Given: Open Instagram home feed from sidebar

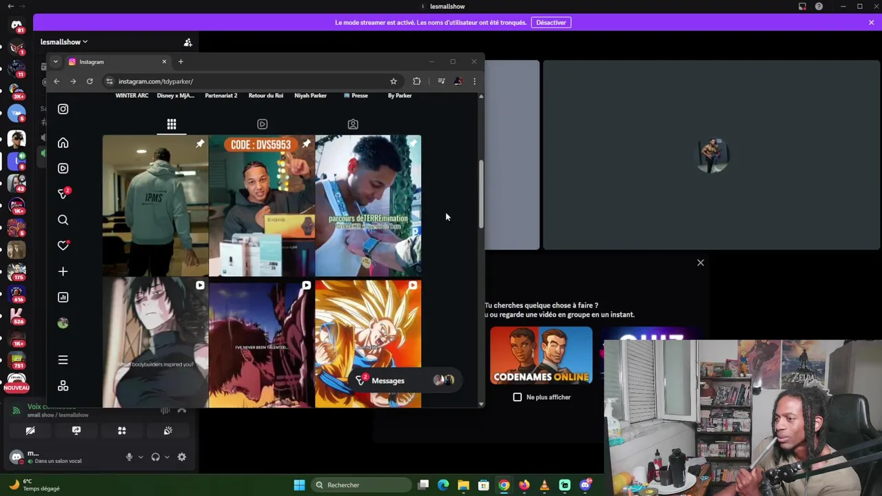Looking at the screenshot, I should [x=63, y=143].
